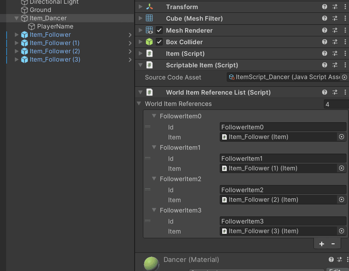Open help for World Item Reference List
349x271 pixels.
(x=325, y=92)
